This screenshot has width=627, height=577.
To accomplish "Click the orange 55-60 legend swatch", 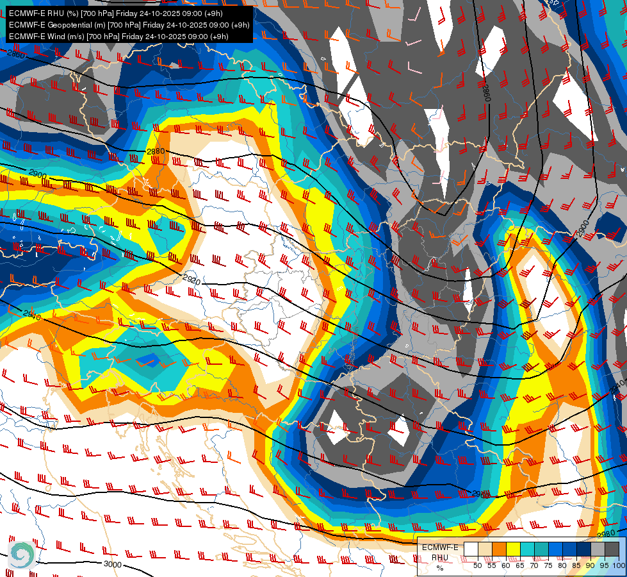I will tap(500, 549).
